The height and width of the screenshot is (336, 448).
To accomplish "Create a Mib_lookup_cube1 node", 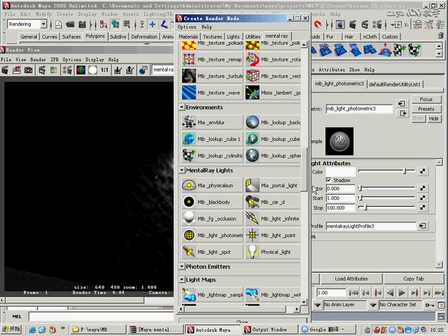I will pos(212,139).
